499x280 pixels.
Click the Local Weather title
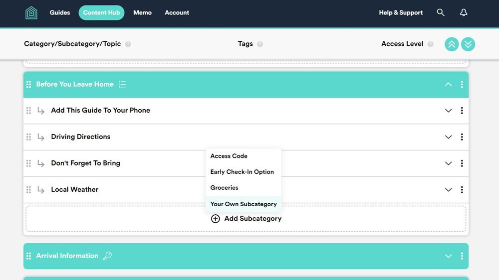(x=74, y=189)
